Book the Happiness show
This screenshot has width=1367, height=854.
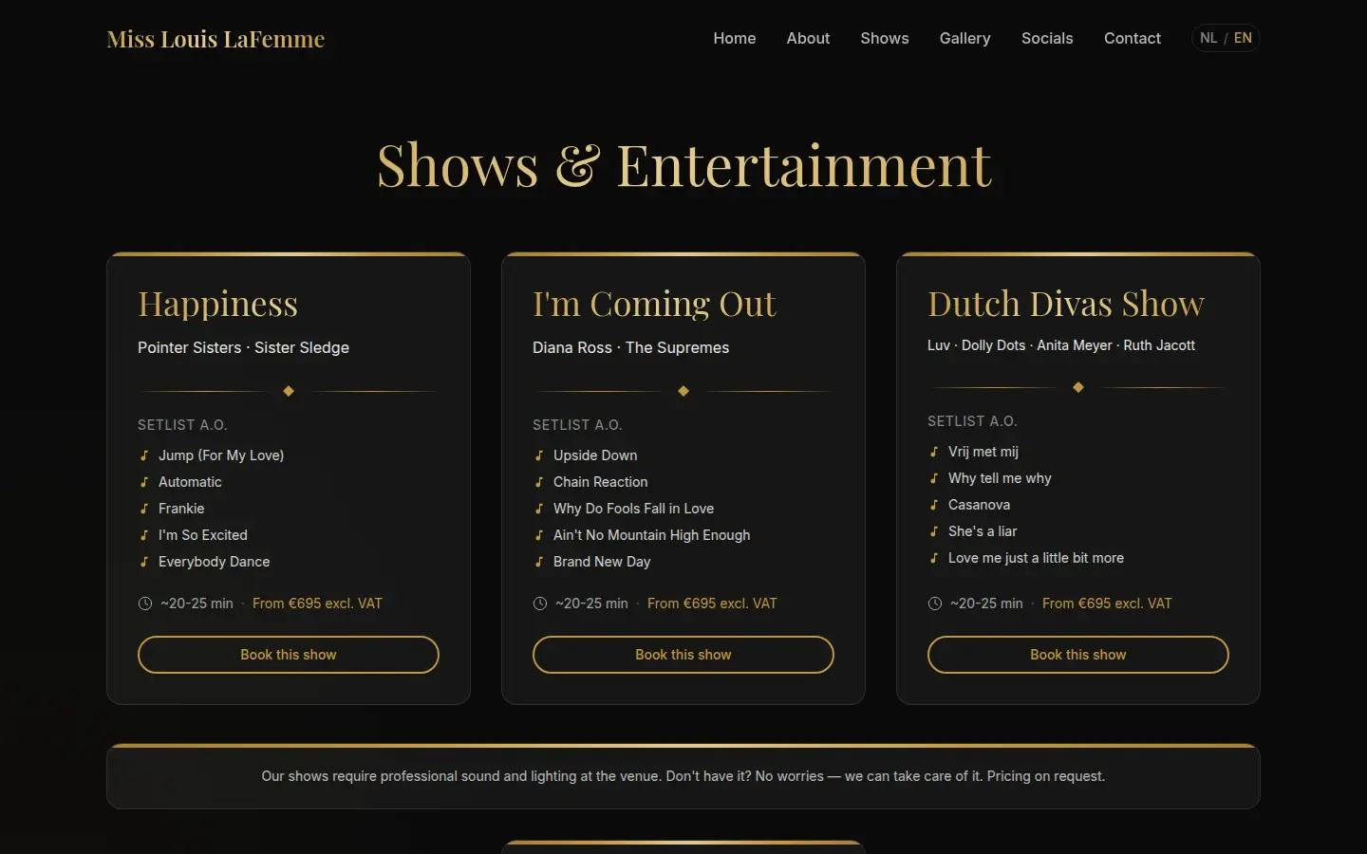coord(289,655)
